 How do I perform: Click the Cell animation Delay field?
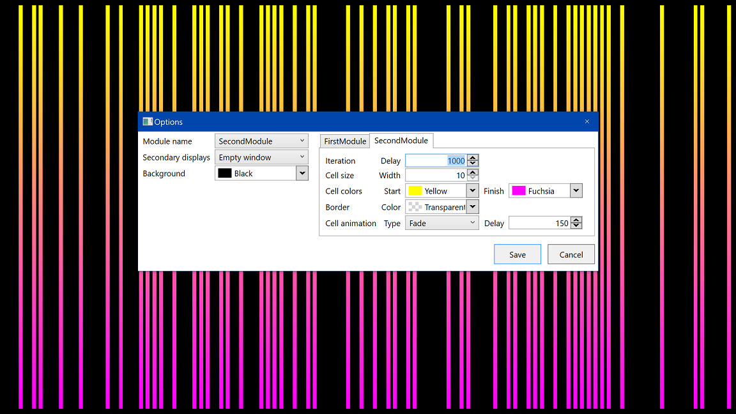click(x=539, y=223)
